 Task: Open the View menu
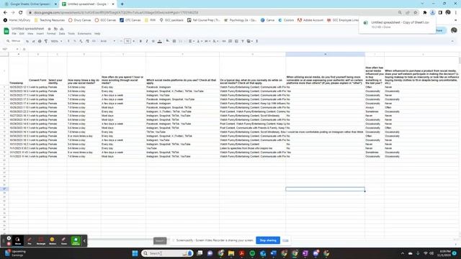click(x=30, y=34)
